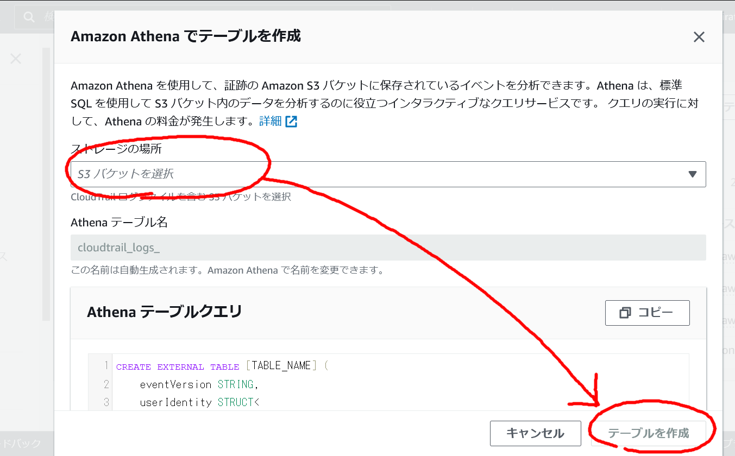The width and height of the screenshot is (735, 456).
Task: Open the 詳細 external link
Action: tap(278, 121)
